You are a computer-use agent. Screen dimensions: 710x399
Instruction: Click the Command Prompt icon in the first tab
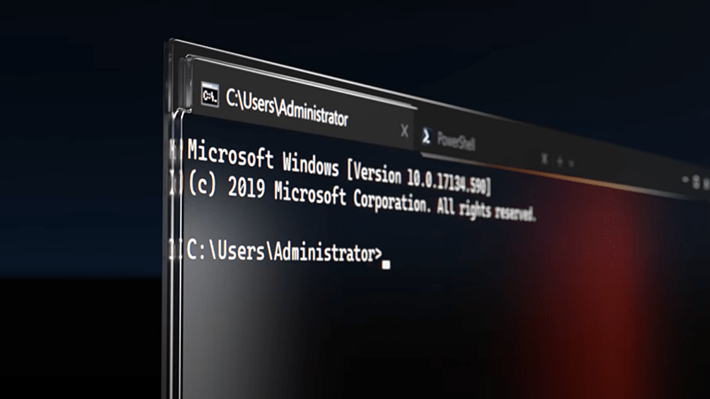(x=210, y=95)
